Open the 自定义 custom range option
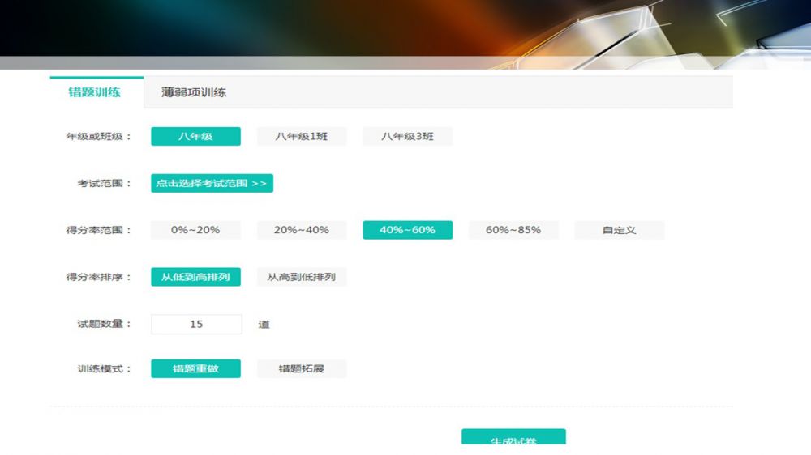 point(619,230)
